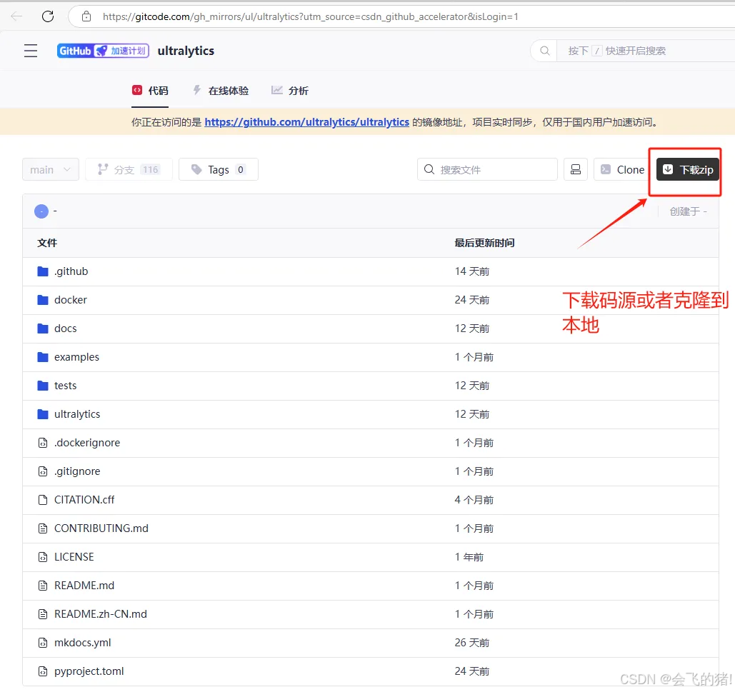Click the site info lock icon in address bar
This screenshot has width=735, height=692.
(86, 16)
